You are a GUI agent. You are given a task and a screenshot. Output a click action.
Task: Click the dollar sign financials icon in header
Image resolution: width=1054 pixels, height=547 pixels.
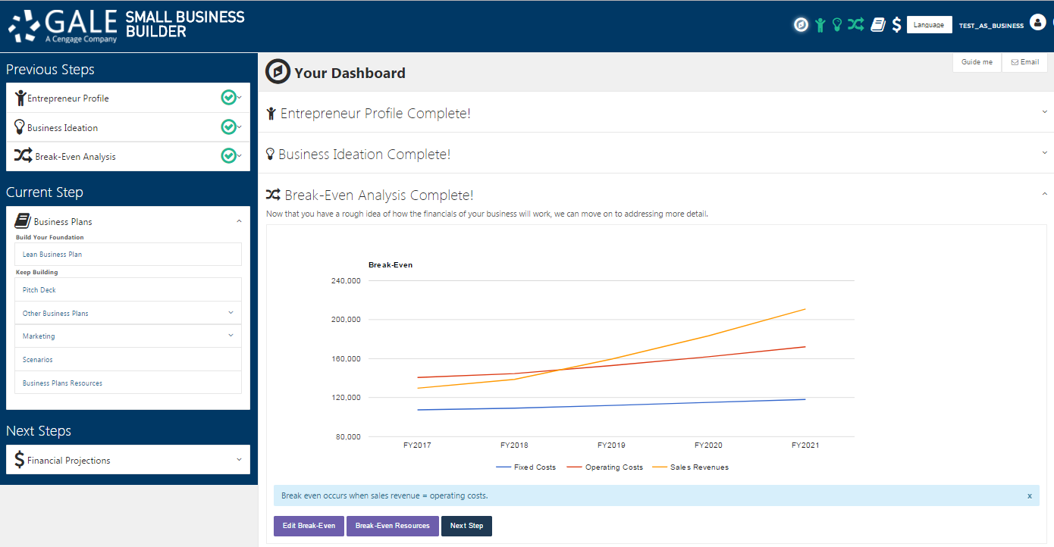point(896,25)
